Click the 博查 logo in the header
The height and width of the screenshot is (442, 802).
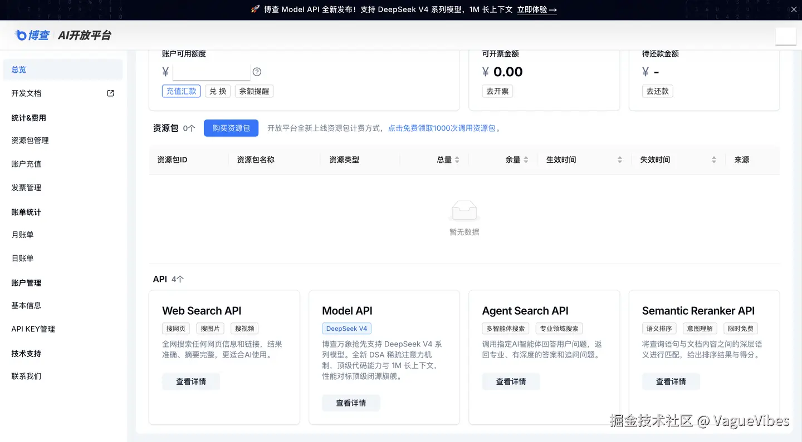(x=33, y=36)
